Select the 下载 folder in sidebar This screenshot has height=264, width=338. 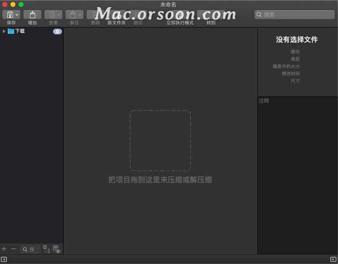32,31
